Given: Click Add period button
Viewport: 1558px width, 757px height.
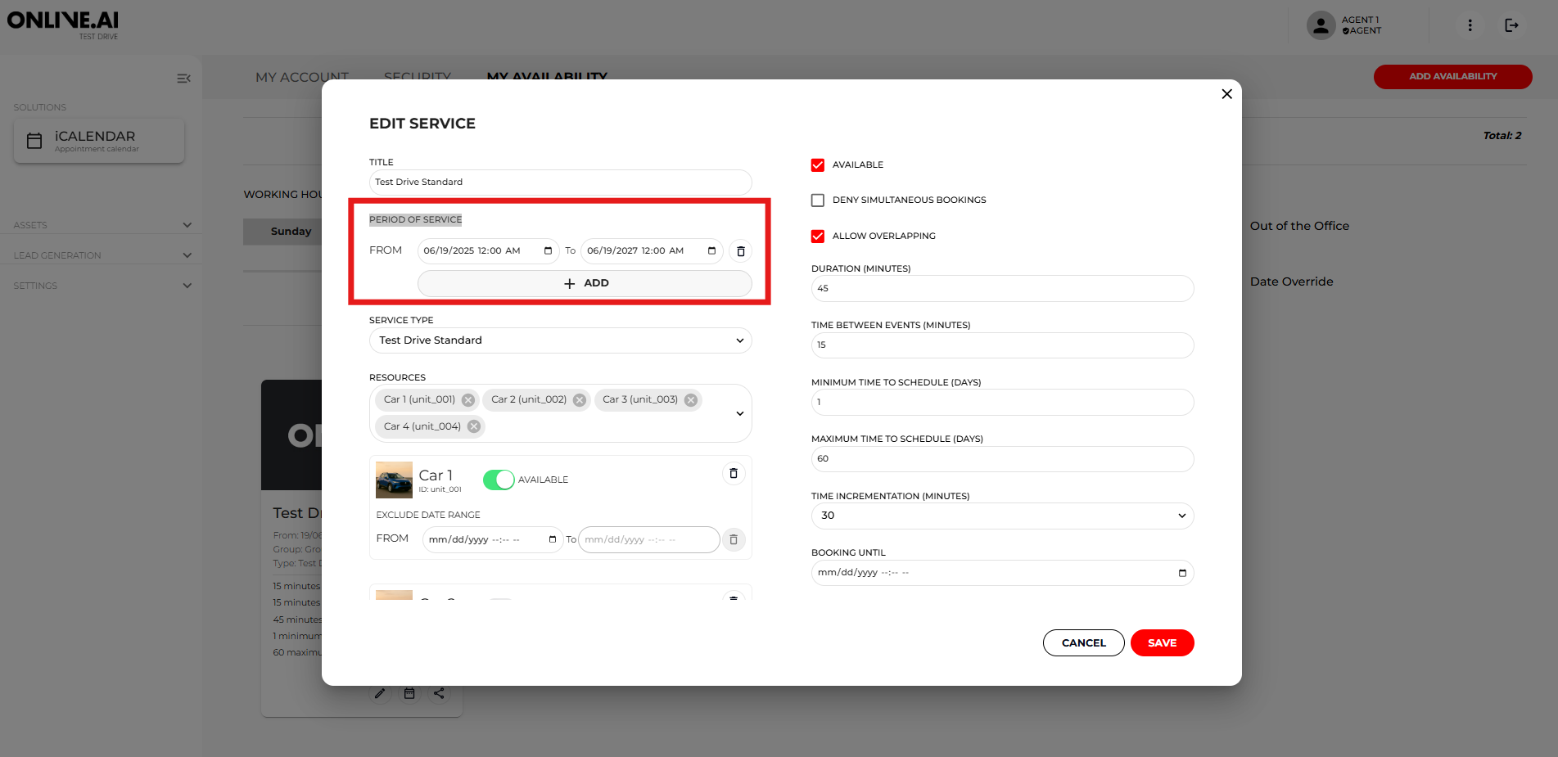Looking at the screenshot, I should tap(585, 283).
